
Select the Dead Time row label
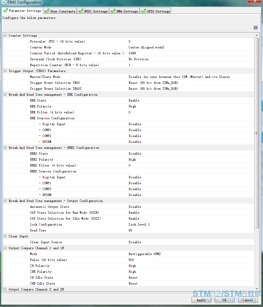click(38, 230)
